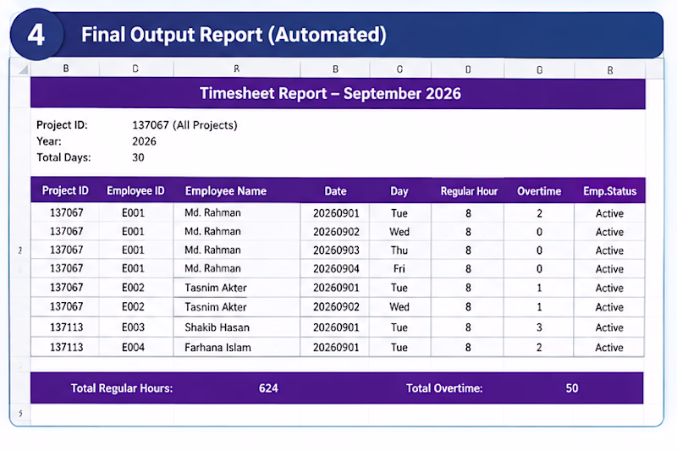Screen dimensions: 677x451
Task: Select the E004 employee ID cell
Action: (x=133, y=348)
